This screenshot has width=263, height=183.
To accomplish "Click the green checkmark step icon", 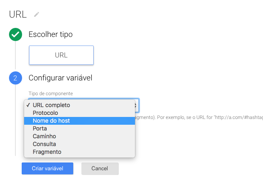I will tap(15, 35).
